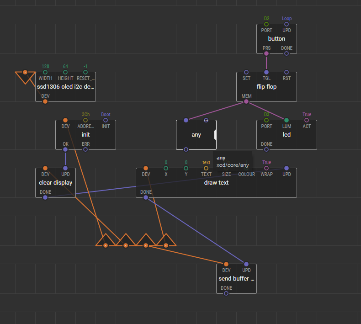
Task: Click the HEIGHT pin with value 64
Action: (65, 72)
